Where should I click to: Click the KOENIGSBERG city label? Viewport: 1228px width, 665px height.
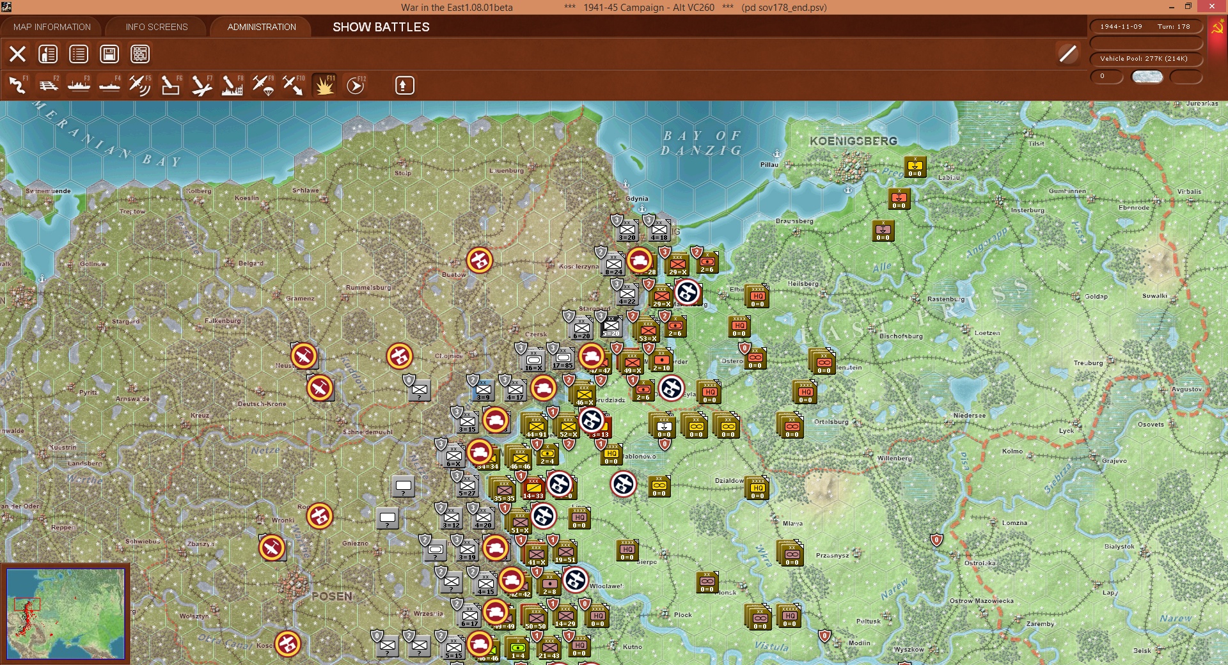[x=853, y=141]
